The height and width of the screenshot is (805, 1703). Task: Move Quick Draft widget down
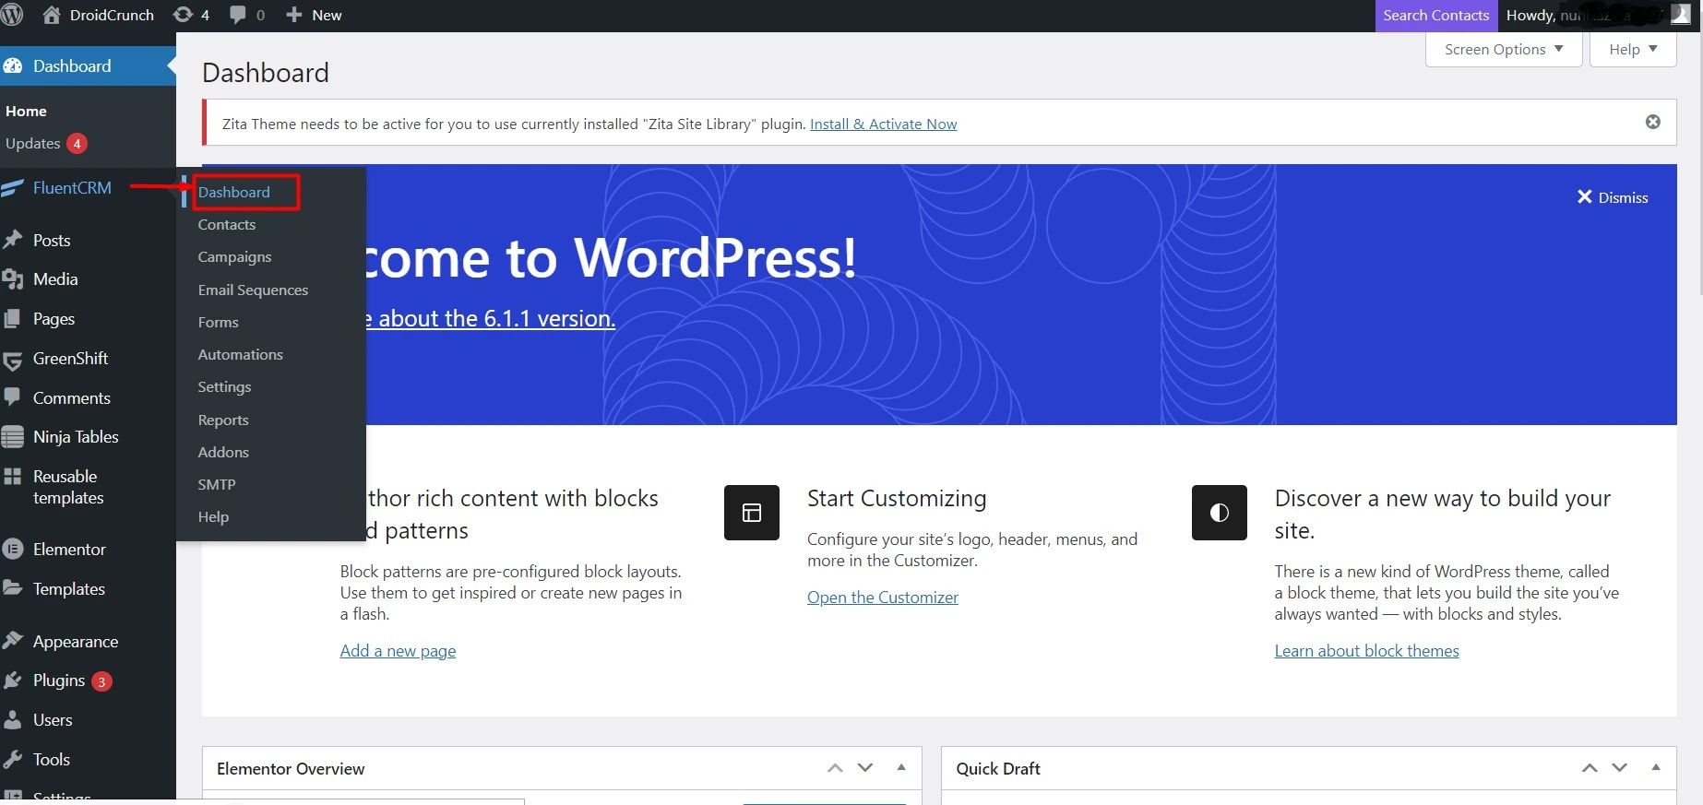click(1620, 768)
